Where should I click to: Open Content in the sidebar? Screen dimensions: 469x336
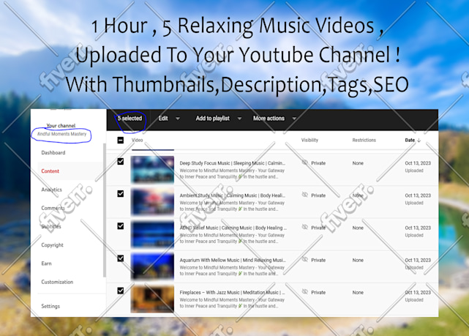pyautogui.click(x=50, y=171)
